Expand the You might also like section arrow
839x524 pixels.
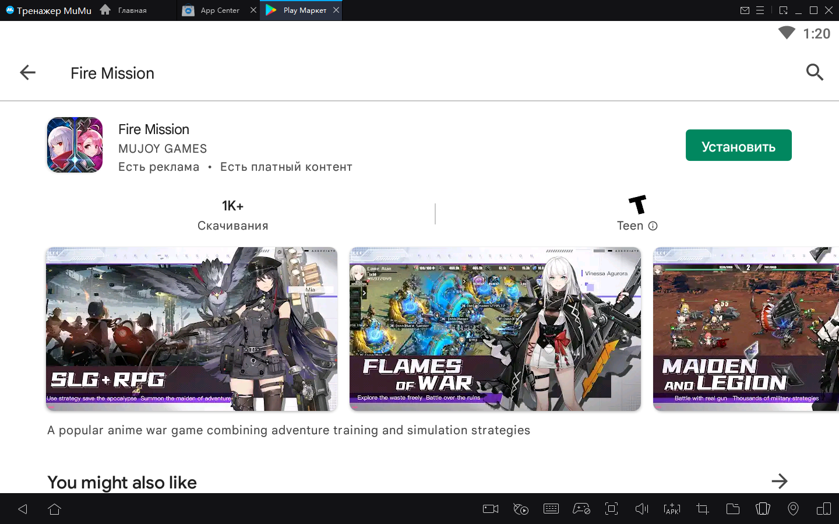click(x=779, y=481)
